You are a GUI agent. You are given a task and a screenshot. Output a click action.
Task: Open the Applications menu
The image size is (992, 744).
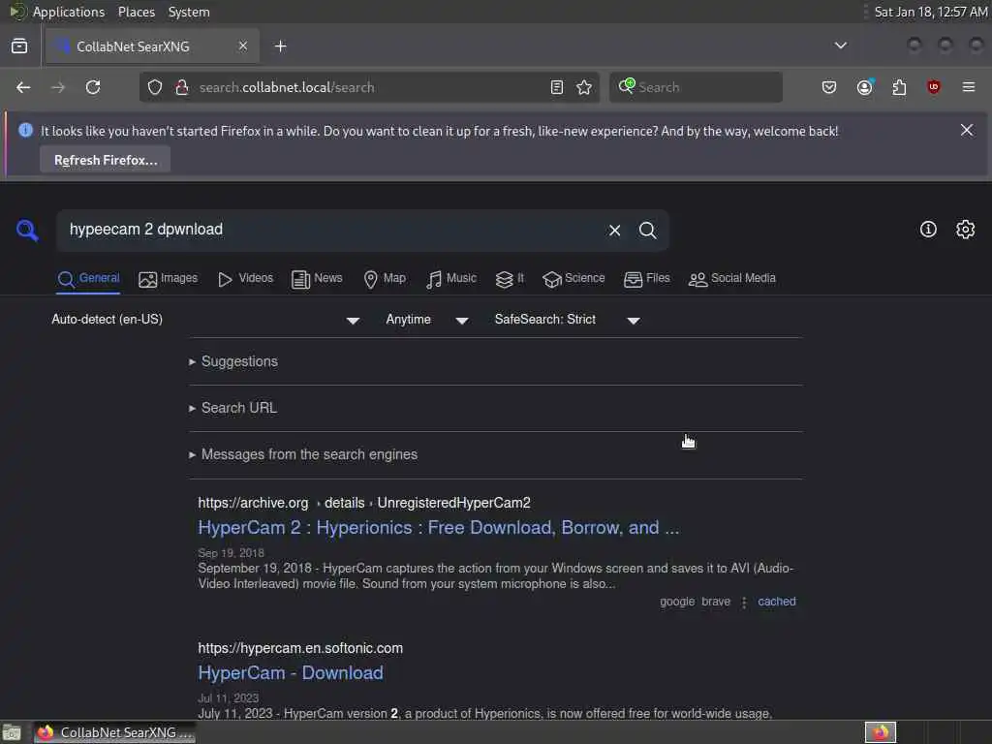pyautogui.click(x=69, y=12)
